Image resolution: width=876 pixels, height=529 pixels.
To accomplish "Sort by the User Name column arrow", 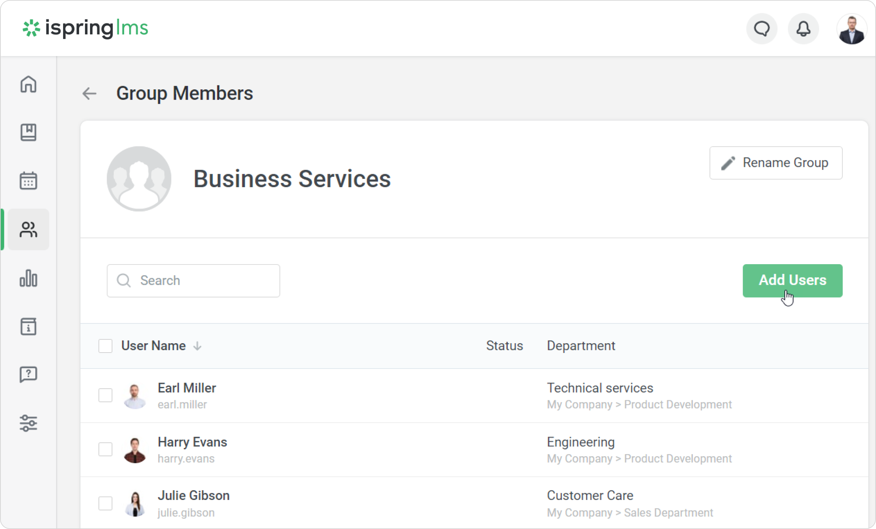I will pyautogui.click(x=197, y=346).
